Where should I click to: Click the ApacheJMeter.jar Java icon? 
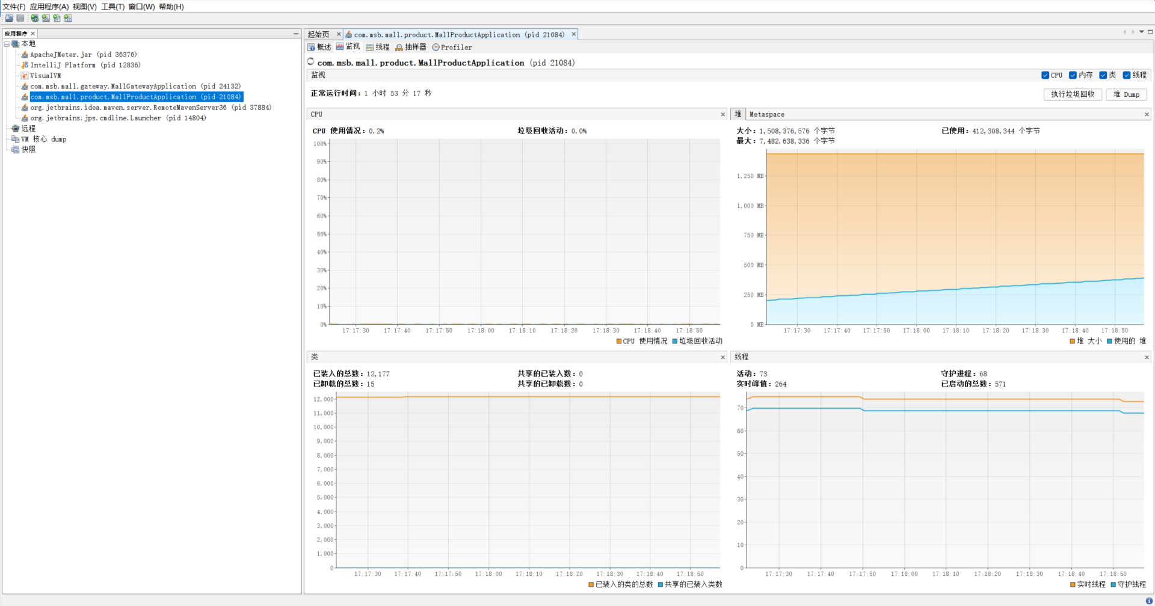pyautogui.click(x=25, y=55)
